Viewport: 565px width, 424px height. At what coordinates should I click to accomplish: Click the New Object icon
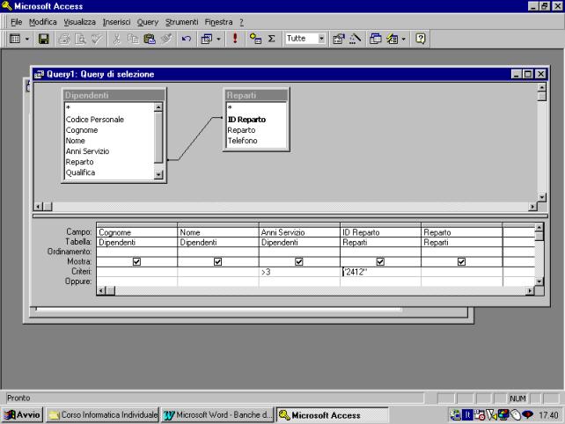click(x=392, y=39)
